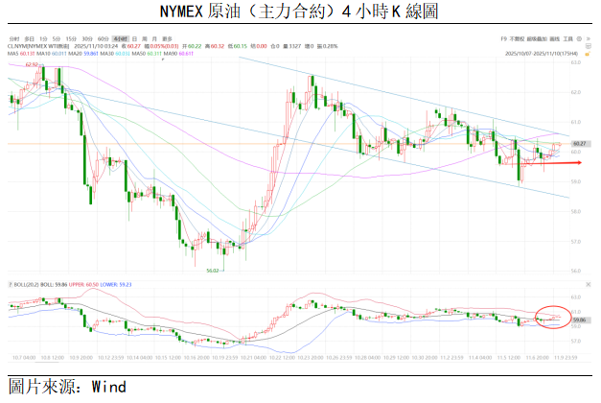The image size is (601, 403).
Task: Click the double-chevron expand icon
Action: 587,37
